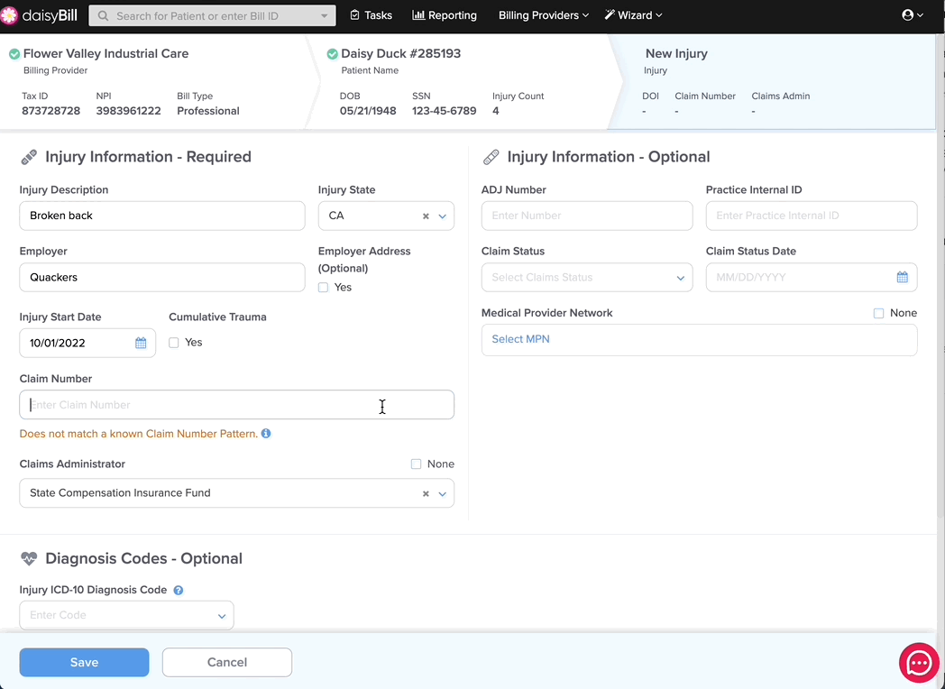
Task: Open the chat support bubble
Action: pyautogui.click(x=919, y=663)
